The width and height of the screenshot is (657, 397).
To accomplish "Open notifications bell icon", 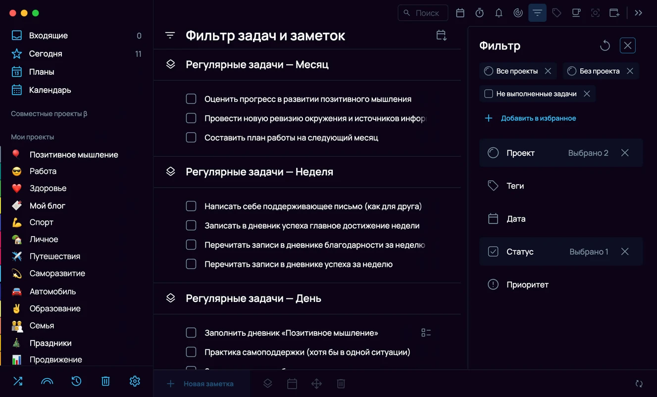I will (x=499, y=13).
